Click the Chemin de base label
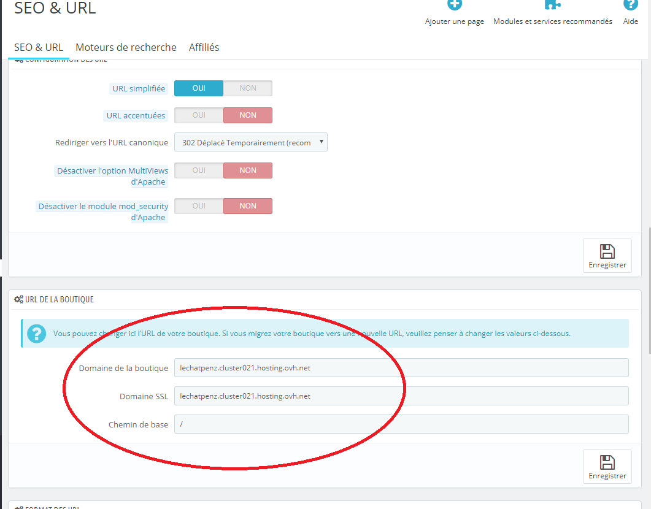The height and width of the screenshot is (509, 651). [138, 425]
